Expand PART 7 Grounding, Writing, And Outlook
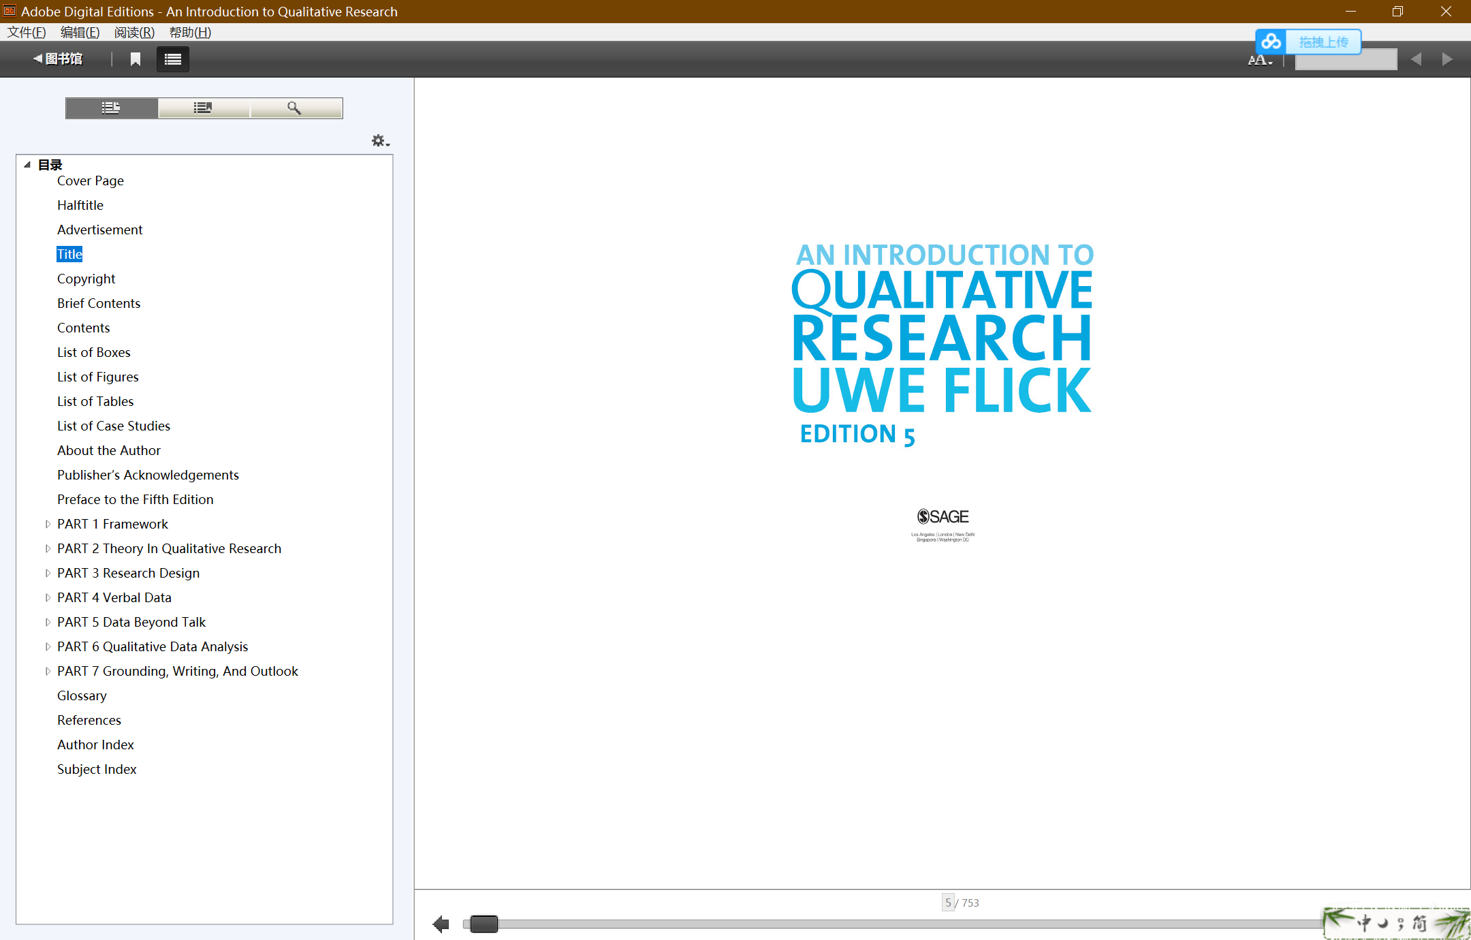Screen dimensions: 1471x940 (x=48, y=671)
